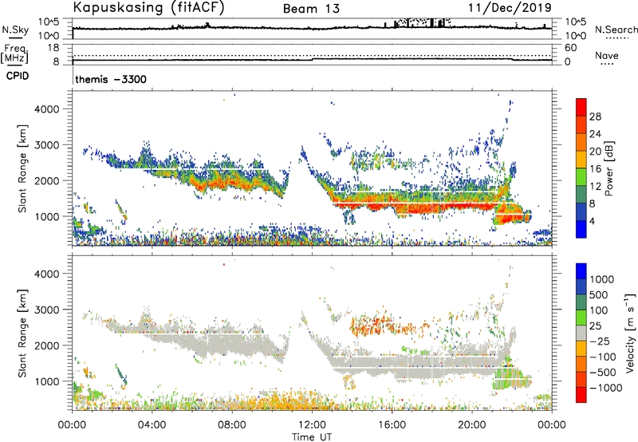638x442 pixels.
Task: Pick the blue top segment of Velocity colorbar
Action: (x=581, y=271)
